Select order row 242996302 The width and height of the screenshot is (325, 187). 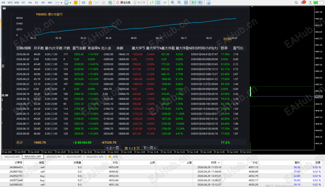point(161,185)
